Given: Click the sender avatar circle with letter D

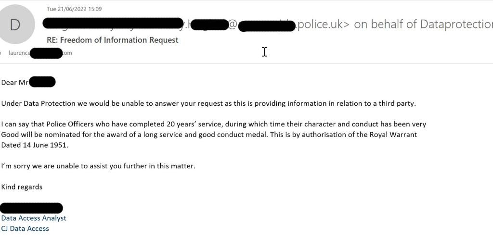Looking at the screenshot, I should pyautogui.click(x=15, y=25).
